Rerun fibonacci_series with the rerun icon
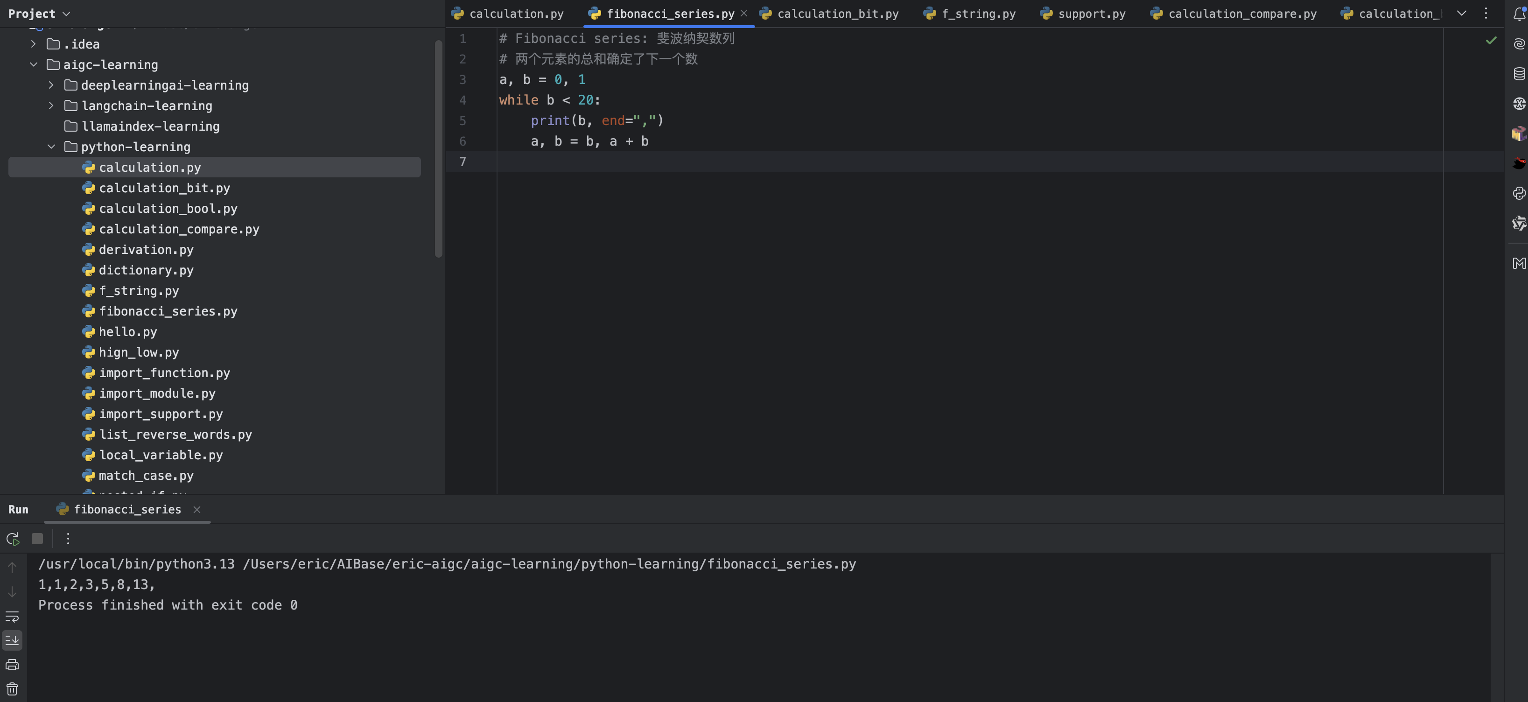Image resolution: width=1528 pixels, height=702 pixels. 13,539
